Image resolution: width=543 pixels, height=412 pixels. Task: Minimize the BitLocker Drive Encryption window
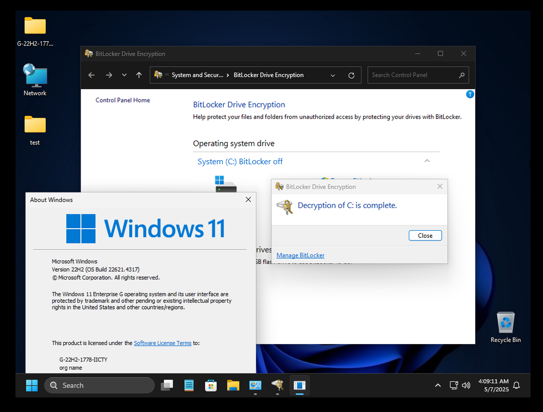pyautogui.click(x=418, y=54)
